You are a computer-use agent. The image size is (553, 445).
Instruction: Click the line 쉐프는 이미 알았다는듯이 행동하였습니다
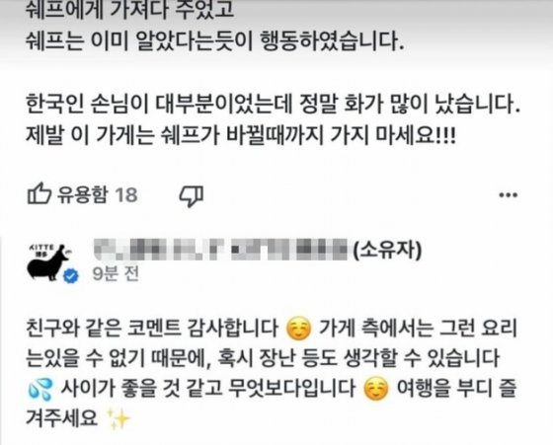pos(215,41)
